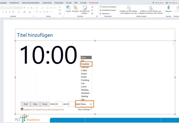
Task: Click the bullet list icon
Action: click(x=37, y=8)
